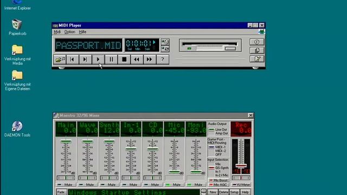Select Verknüpfung mit Media folder shortcut
347x195 pixels.
click(x=17, y=55)
